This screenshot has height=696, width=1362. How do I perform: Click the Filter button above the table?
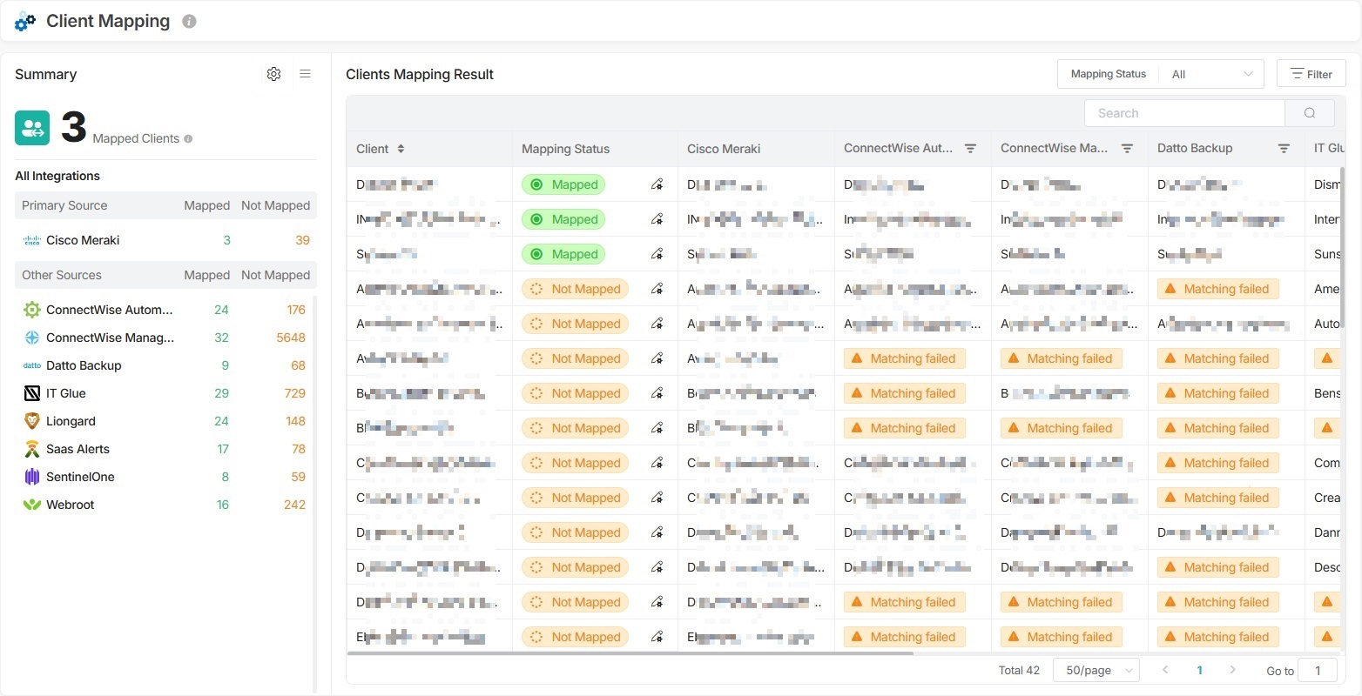1311,73
